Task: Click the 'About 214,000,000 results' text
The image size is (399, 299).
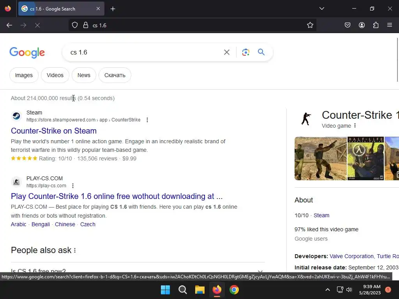Action: (43, 98)
